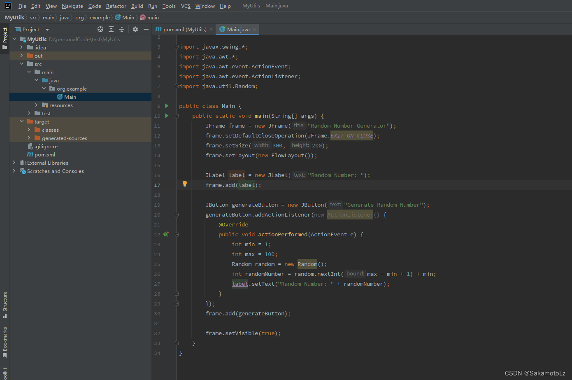Run the Main class using gutter arrow on line 9
572x380 pixels.
point(167,106)
